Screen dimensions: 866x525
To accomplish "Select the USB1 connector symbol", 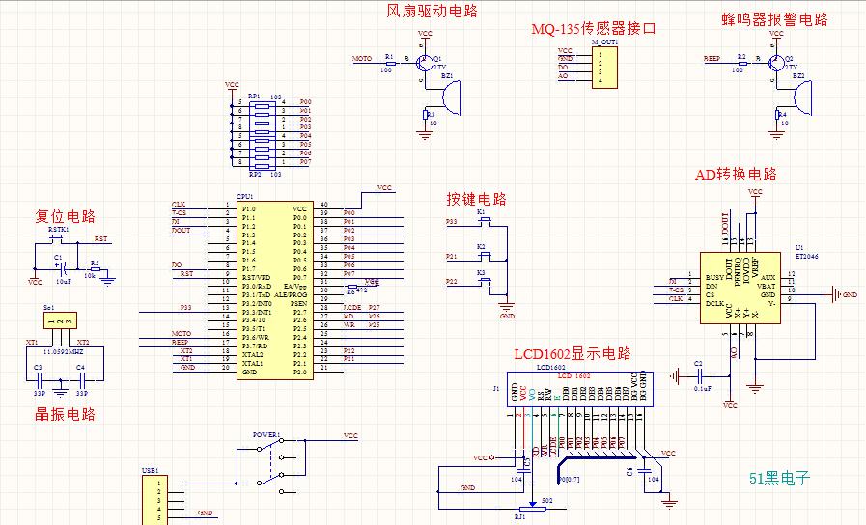I will [x=154, y=500].
